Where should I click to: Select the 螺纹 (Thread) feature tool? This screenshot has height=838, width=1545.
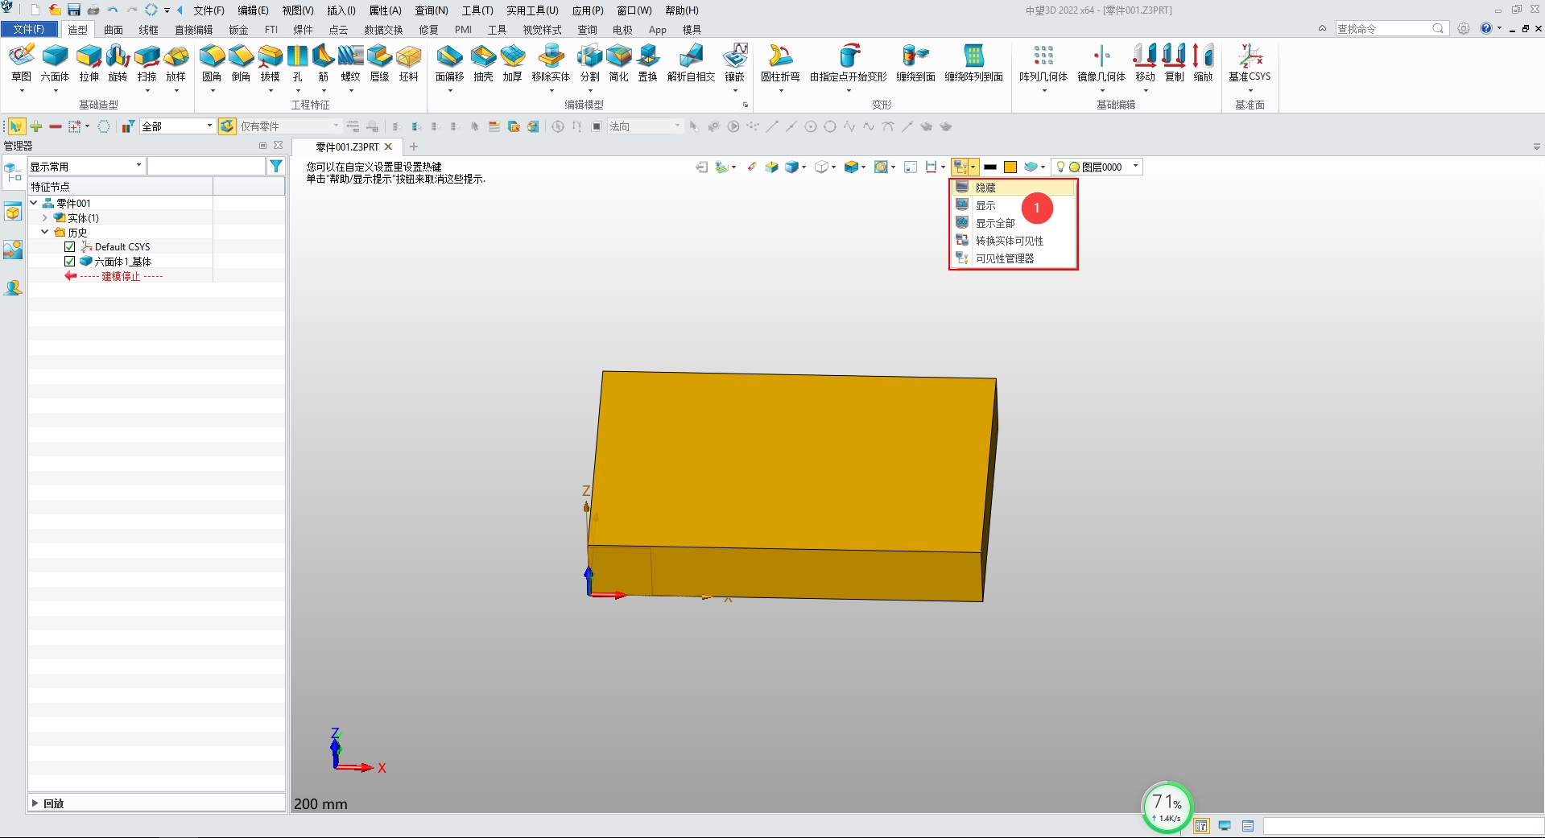[350, 64]
